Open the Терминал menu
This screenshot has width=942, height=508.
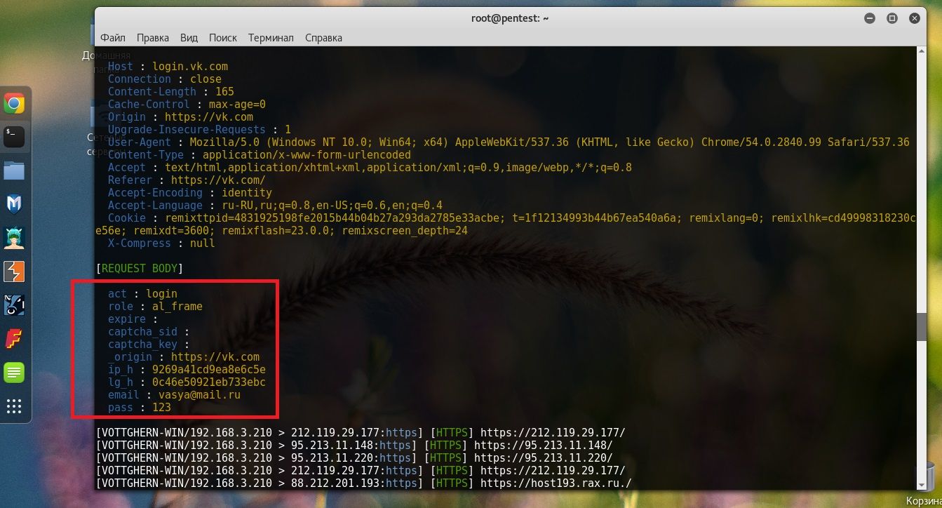[271, 37]
